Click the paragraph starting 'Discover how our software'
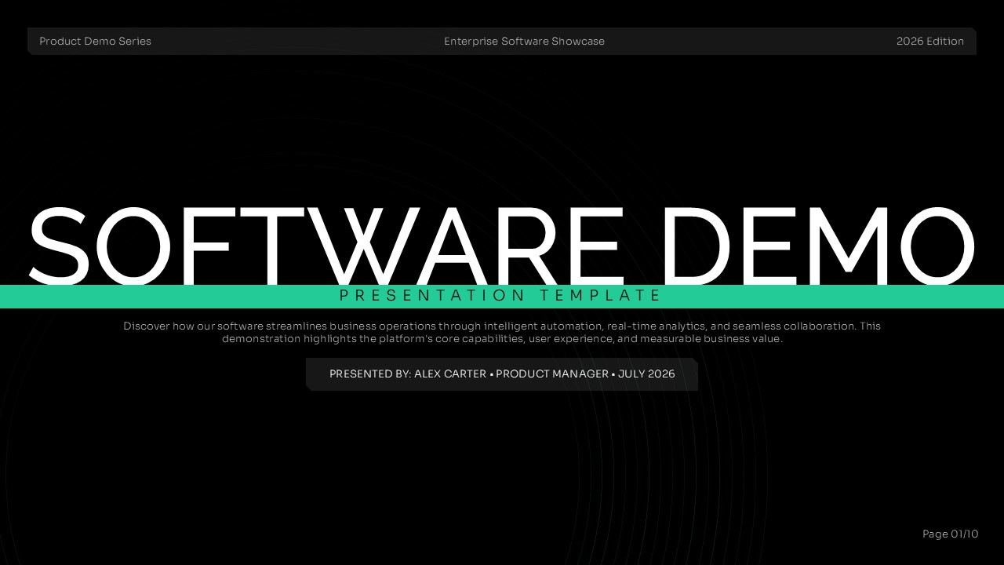 [502, 332]
